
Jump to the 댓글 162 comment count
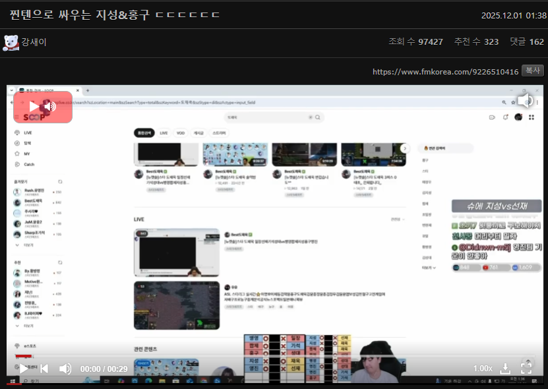[526, 42]
